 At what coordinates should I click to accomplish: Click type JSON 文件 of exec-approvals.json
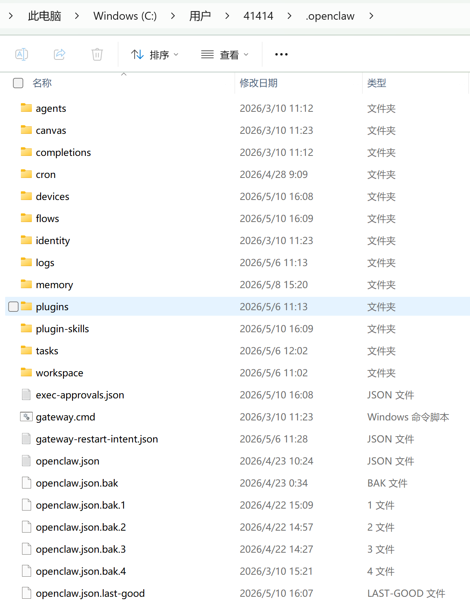coord(390,395)
